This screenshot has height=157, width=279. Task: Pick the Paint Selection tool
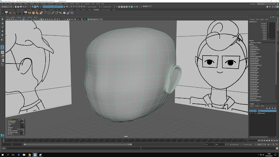tap(2, 27)
